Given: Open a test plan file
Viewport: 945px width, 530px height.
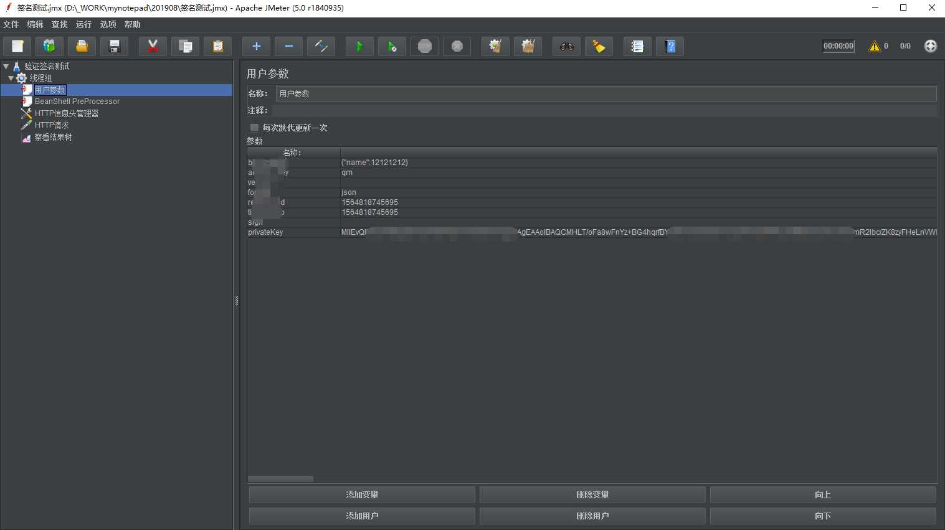Looking at the screenshot, I should 82,46.
